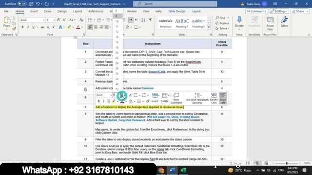312x175 pixels.
Task: Click the ribbon Decrease Font Size icon
Action: tap(64, 20)
